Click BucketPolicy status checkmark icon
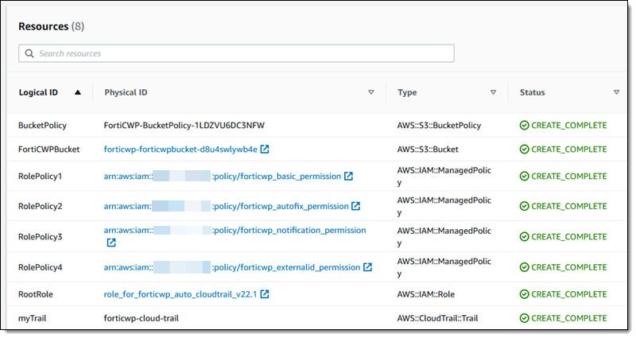 coord(524,126)
